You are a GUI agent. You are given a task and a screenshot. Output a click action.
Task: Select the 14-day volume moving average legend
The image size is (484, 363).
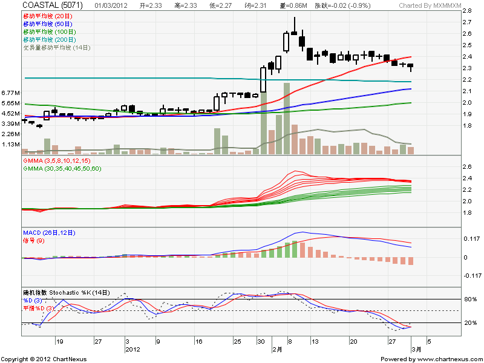pyautogui.click(x=56, y=47)
